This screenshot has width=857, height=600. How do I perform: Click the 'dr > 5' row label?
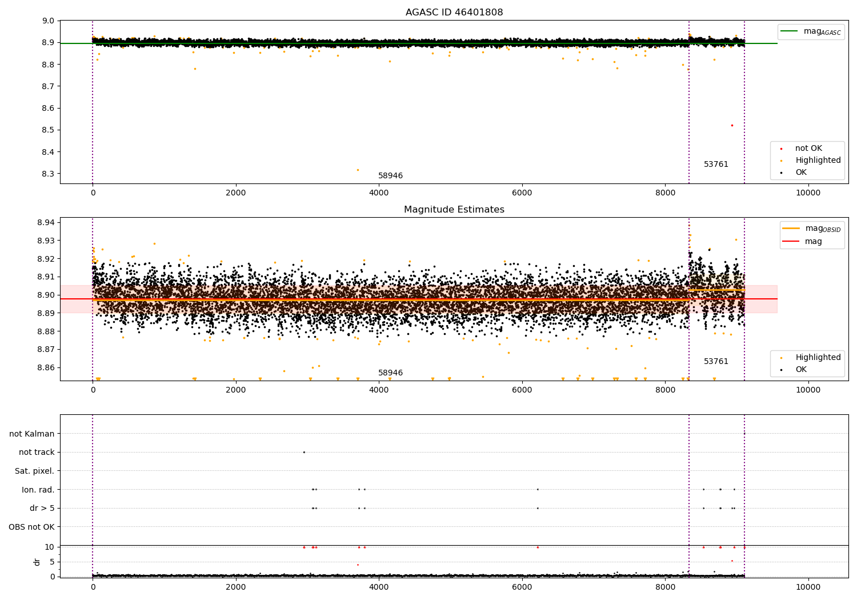point(42,509)
